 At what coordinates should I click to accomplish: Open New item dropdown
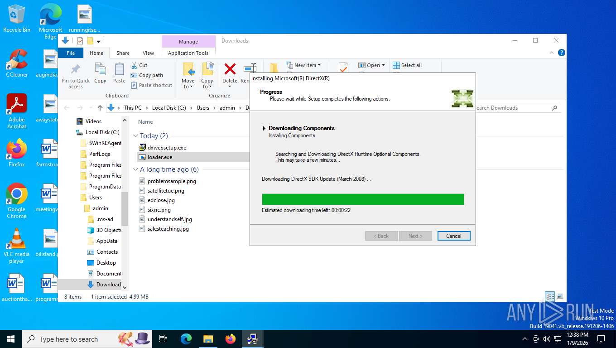click(303, 65)
